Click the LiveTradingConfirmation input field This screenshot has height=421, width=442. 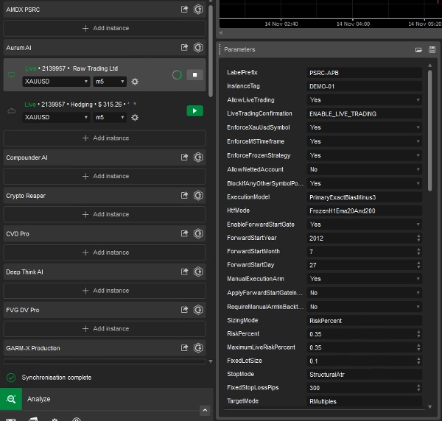(364, 114)
